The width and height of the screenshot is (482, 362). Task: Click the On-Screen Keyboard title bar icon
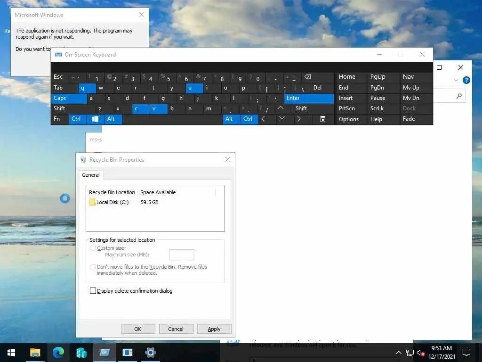(x=58, y=55)
